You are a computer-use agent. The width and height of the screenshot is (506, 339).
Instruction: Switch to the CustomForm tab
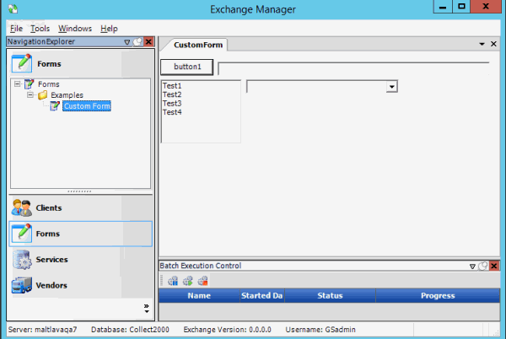pyautogui.click(x=197, y=45)
